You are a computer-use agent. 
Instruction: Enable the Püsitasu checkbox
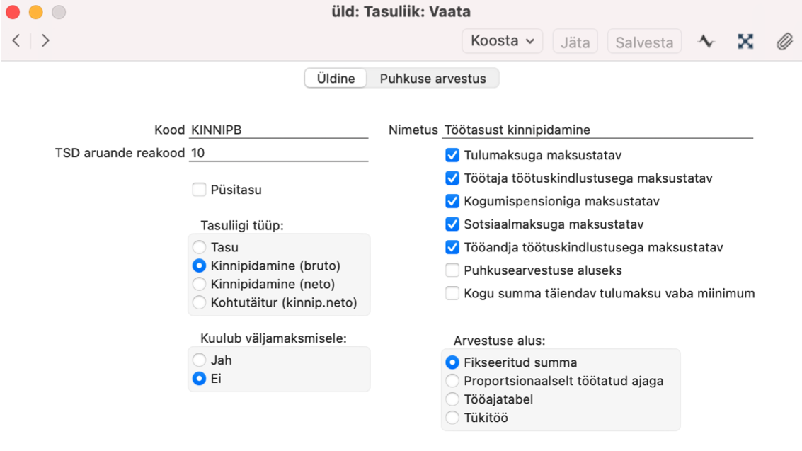tap(199, 190)
